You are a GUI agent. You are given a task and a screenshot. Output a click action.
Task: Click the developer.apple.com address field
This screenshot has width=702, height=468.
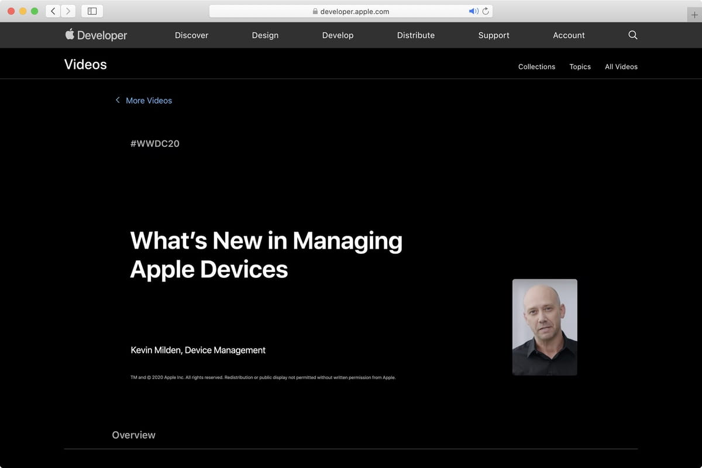350,11
